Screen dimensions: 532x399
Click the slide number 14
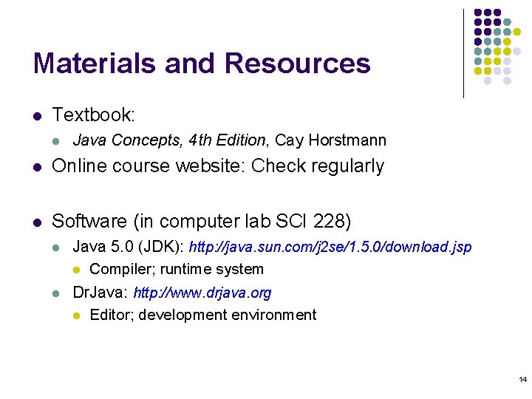pos(523,379)
